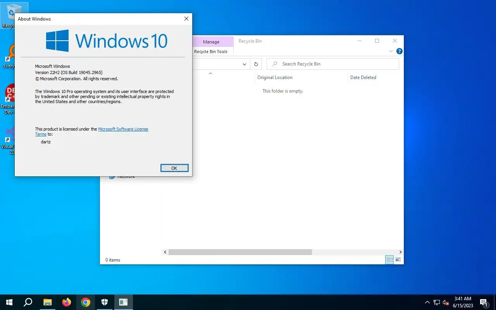The image size is (496, 310).
Task: Open File Explorer from the taskbar
Action: [47, 302]
